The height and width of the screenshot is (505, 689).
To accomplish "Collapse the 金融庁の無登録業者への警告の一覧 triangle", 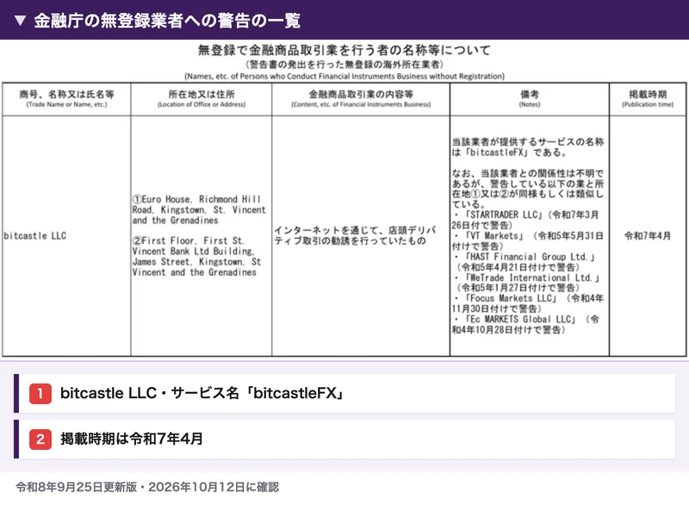I will coord(20,21).
